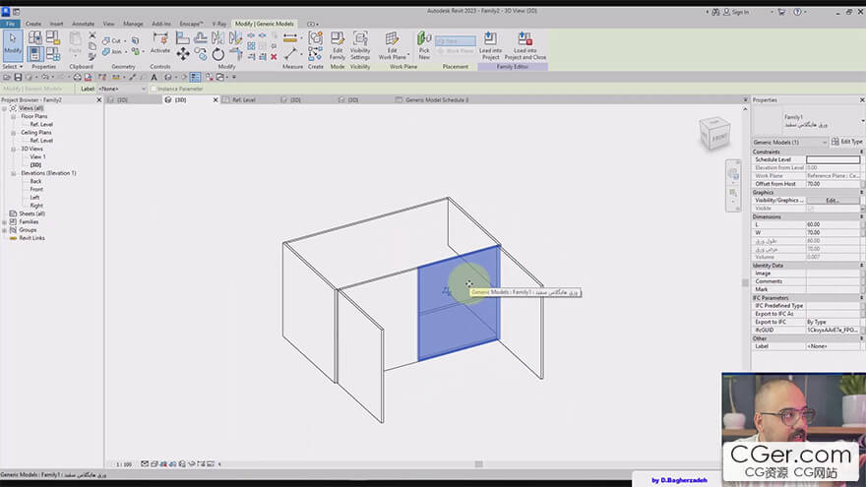Click Edit button for Visibility/Graphics
The height and width of the screenshot is (487, 866).
click(x=833, y=201)
